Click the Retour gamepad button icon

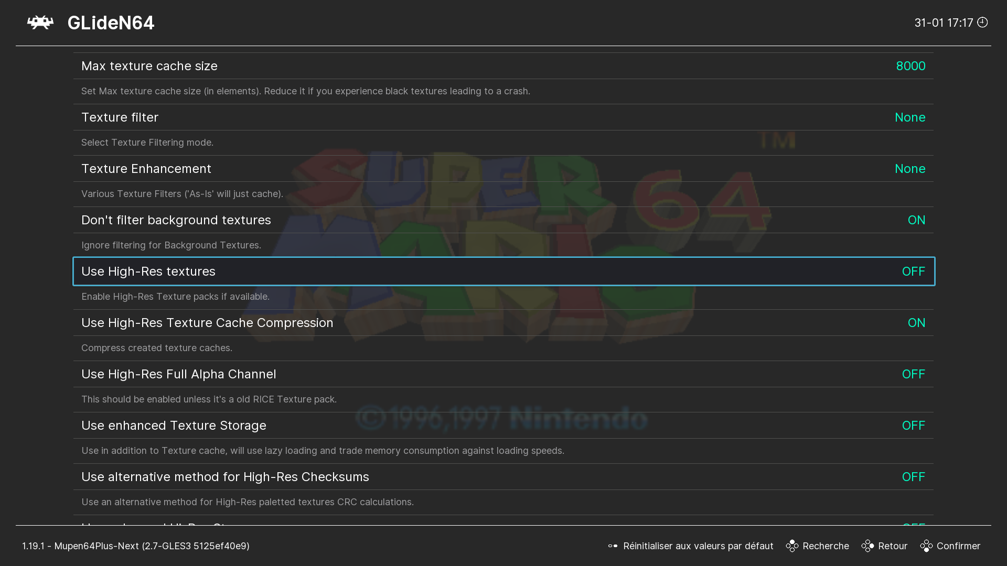click(867, 546)
